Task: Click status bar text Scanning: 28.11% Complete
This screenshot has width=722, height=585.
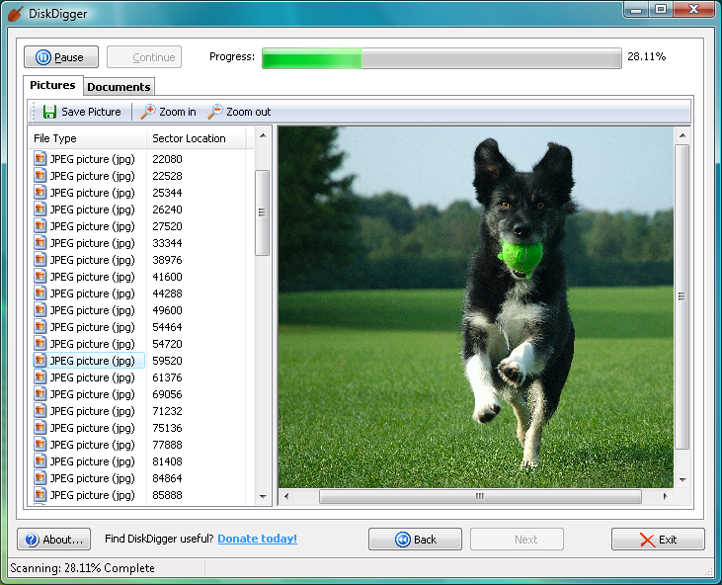Action: tap(82, 568)
